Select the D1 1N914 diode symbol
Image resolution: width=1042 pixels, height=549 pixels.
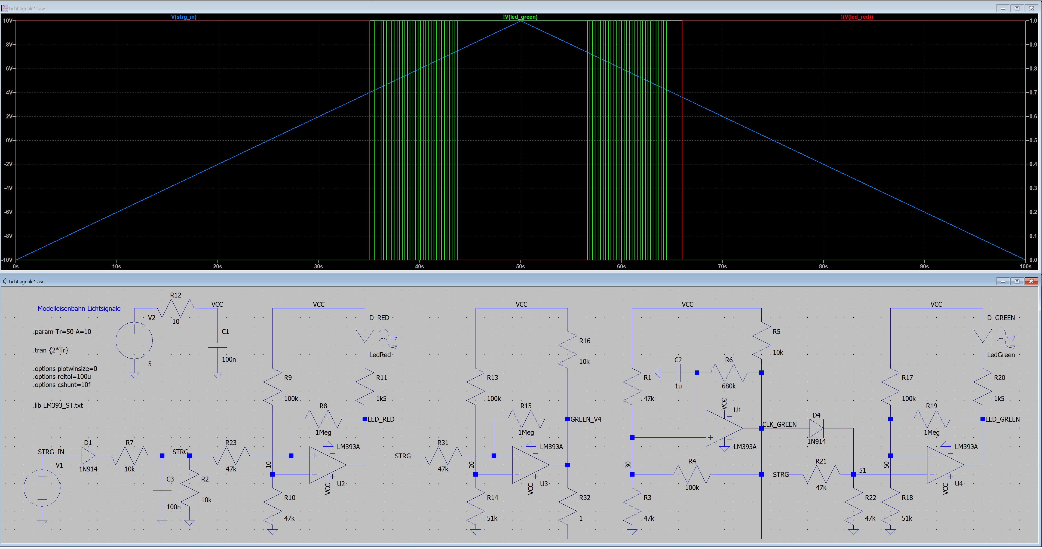[88, 456]
